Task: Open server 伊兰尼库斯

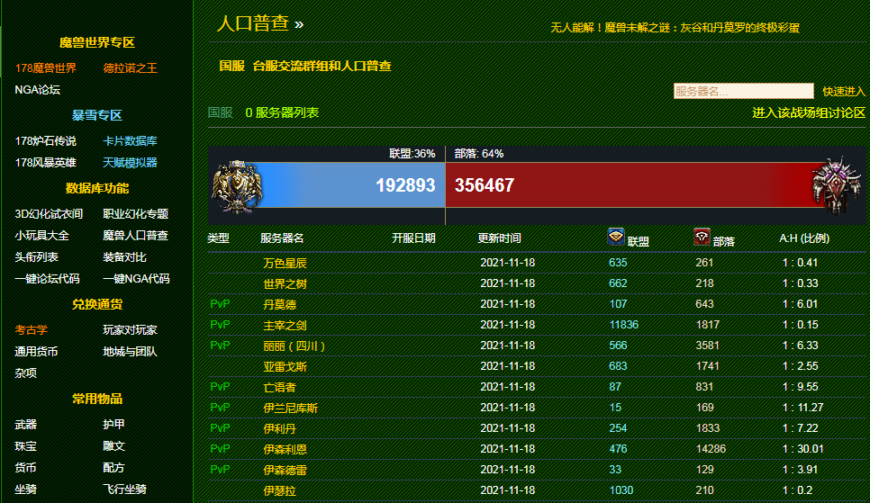Action: (291, 409)
